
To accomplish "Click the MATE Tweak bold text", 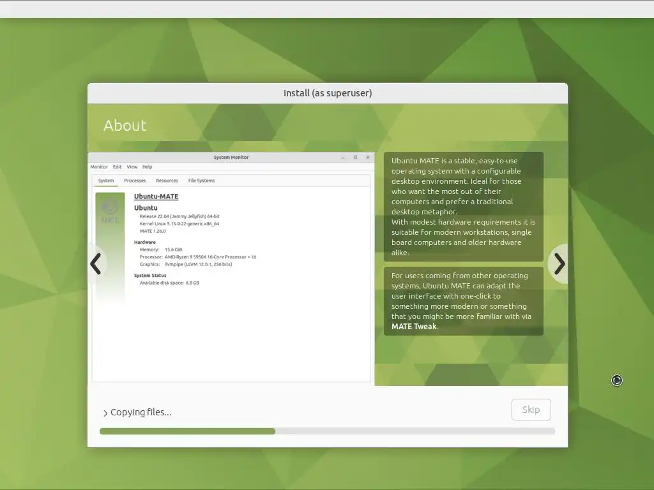I will click(414, 327).
